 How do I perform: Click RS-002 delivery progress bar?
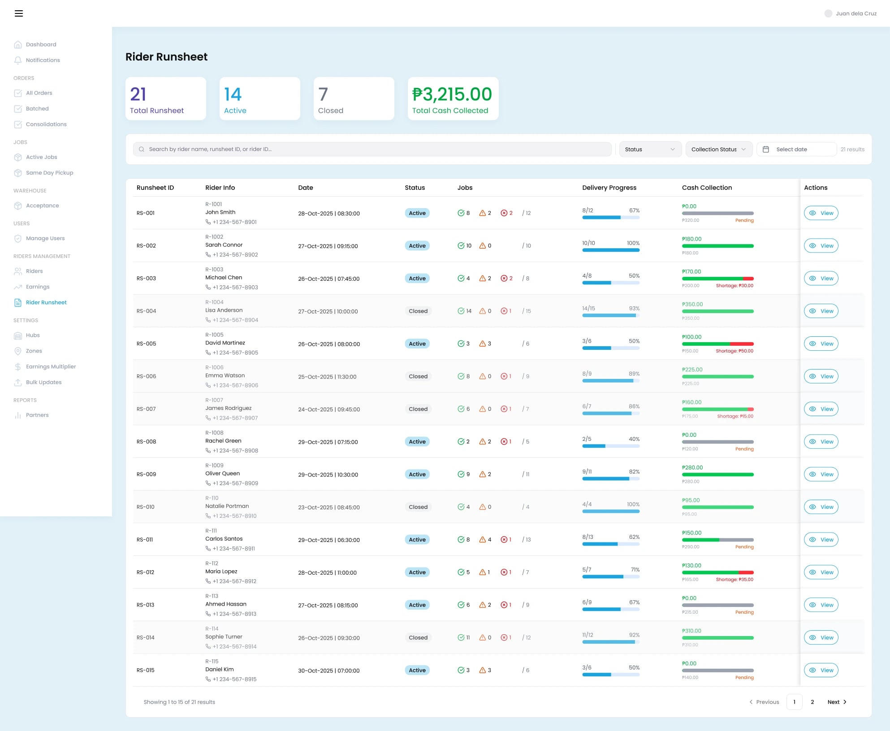(611, 250)
